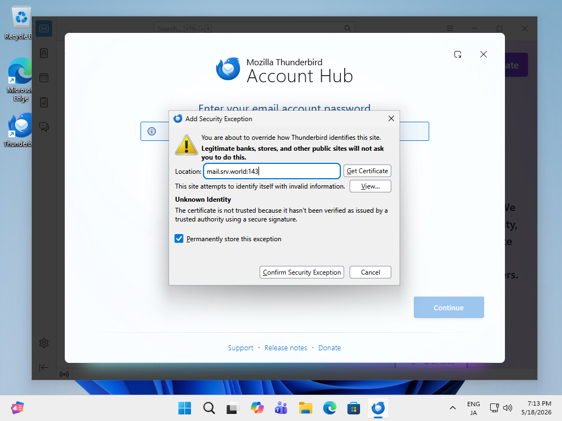Click the Thunderbird taskbar icon
The height and width of the screenshot is (421, 562).
(x=378, y=408)
